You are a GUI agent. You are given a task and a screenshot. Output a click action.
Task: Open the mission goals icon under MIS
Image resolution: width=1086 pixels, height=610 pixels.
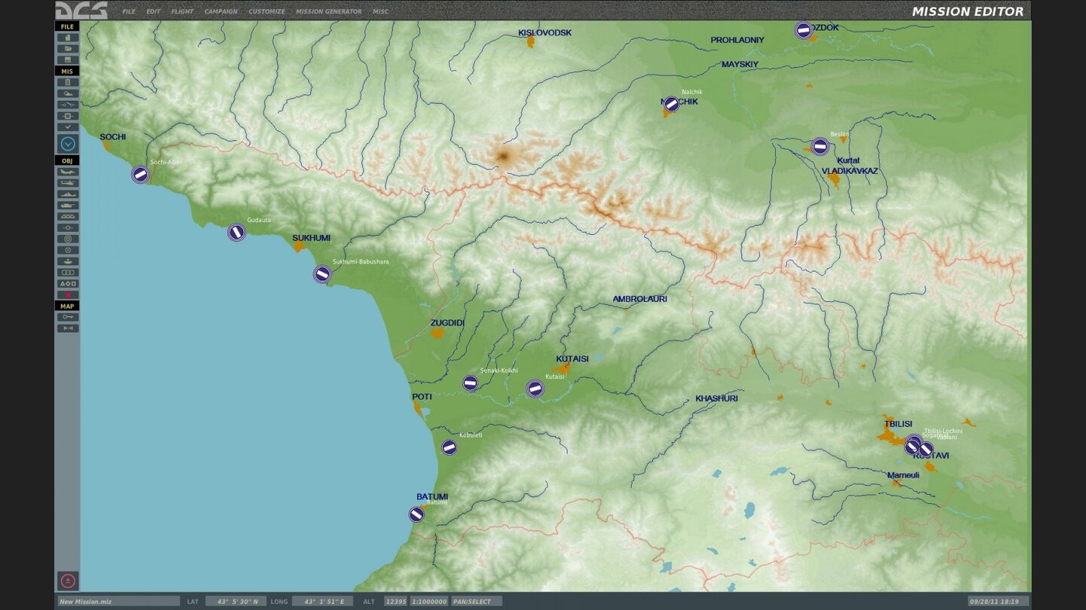68,116
